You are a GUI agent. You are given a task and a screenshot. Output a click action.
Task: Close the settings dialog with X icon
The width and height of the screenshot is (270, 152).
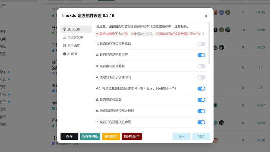206,16
